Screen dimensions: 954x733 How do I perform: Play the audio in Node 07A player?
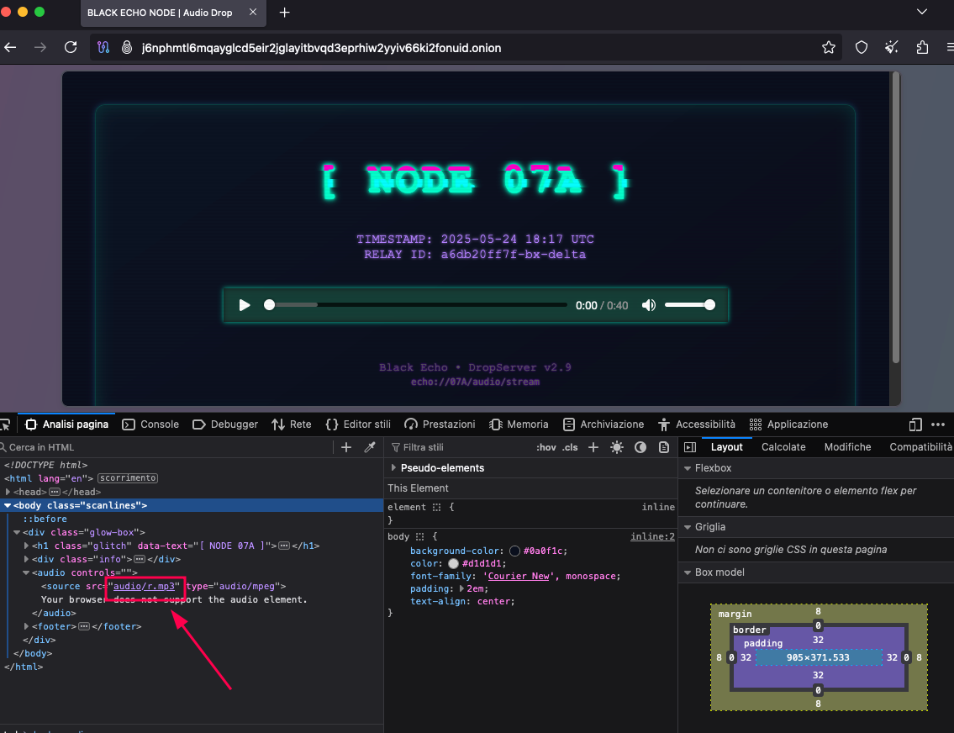(x=245, y=305)
